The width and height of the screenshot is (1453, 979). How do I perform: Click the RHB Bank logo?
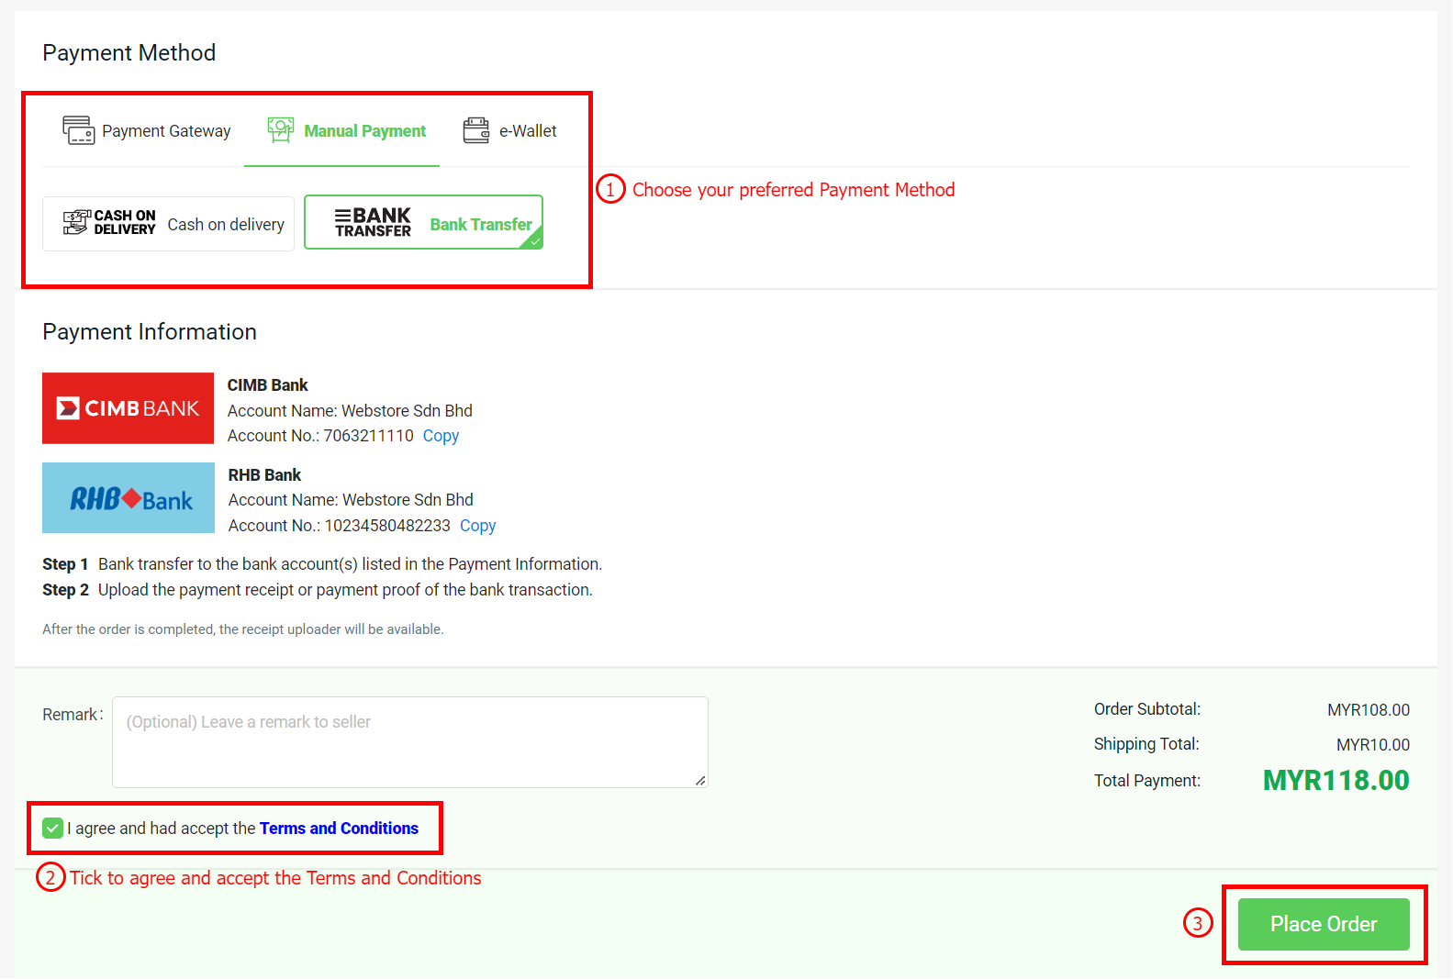tap(128, 497)
